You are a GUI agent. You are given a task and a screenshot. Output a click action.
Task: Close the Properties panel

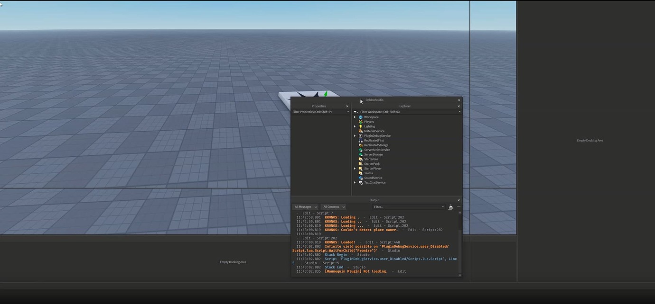point(347,107)
